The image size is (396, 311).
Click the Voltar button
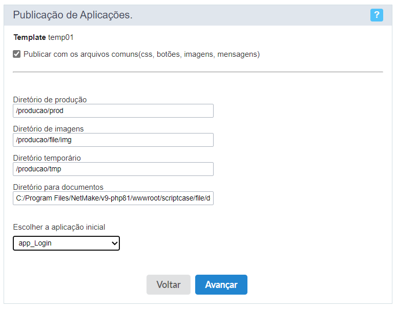pyautogui.click(x=168, y=284)
